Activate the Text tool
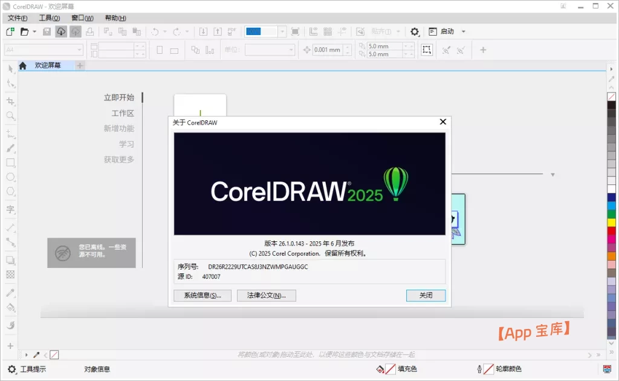This screenshot has width=619, height=381. [10, 209]
